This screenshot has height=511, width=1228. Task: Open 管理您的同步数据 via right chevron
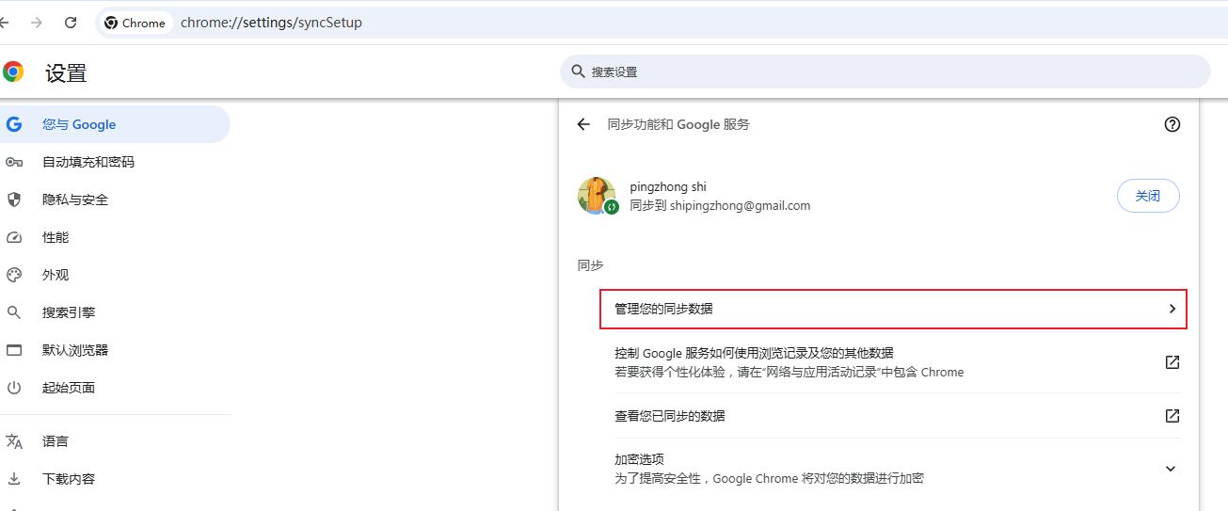click(1172, 309)
